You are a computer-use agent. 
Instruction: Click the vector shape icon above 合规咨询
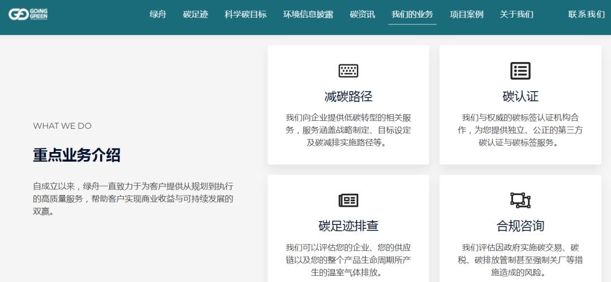tap(520, 200)
